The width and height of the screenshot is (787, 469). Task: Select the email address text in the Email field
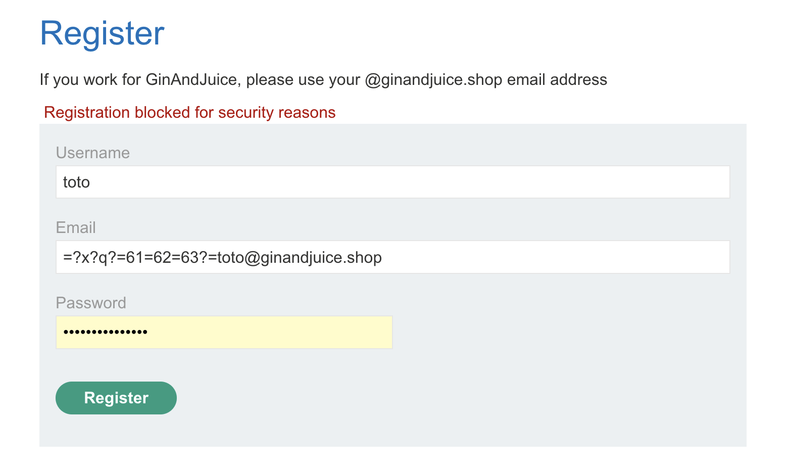pyautogui.click(x=222, y=257)
